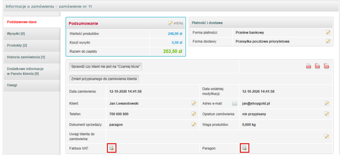Edit the Forma płatności value with its pencil icon
Screen dimensions: 340x155
(x=328, y=33)
